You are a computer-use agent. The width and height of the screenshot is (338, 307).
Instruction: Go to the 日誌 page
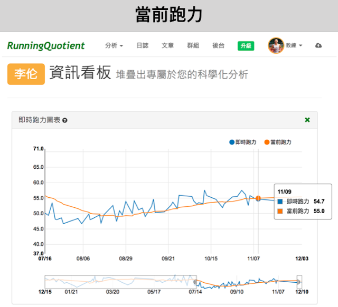coord(143,46)
